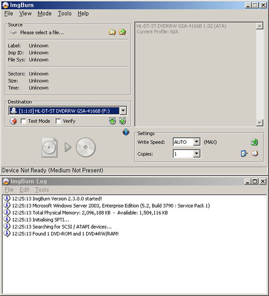Click the 'Current Profile: N/A' line
The height and width of the screenshot is (296, 269).
click(157, 32)
